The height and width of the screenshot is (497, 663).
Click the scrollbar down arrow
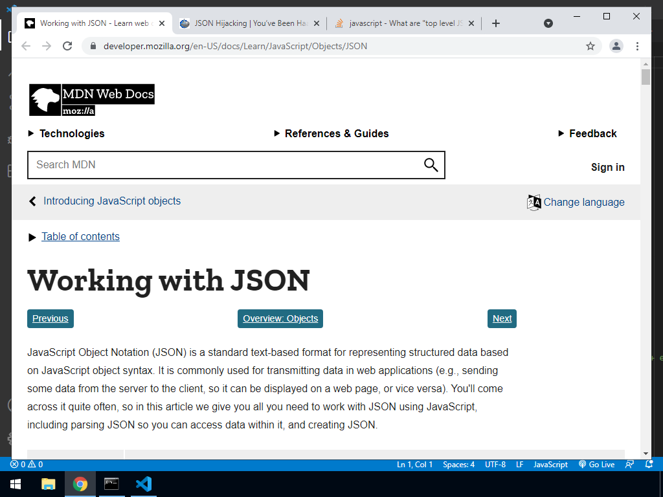646,454
